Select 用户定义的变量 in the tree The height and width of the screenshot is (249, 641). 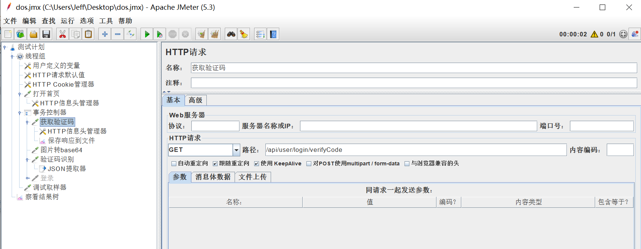56,66
